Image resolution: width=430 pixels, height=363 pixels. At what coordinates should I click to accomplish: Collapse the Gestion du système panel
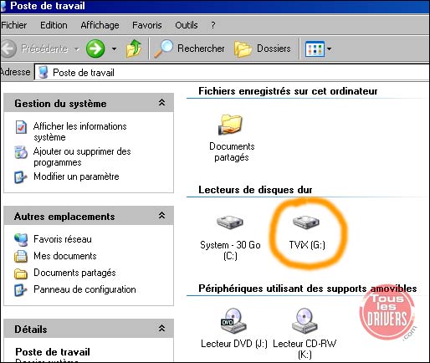pos(161,103)
